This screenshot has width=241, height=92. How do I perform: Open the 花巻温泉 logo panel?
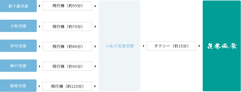(222, 46)
